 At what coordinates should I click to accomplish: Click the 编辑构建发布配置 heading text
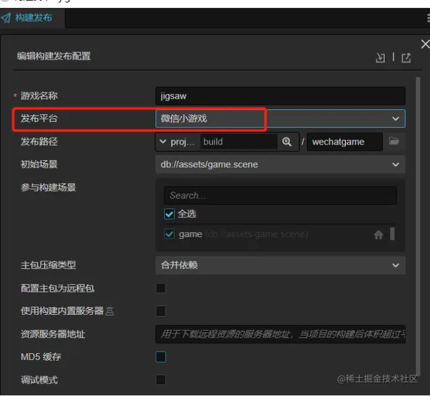[53, 56]
